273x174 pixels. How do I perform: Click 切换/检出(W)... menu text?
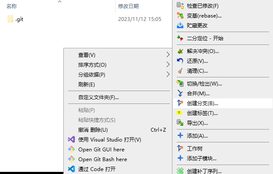point(205,84)
